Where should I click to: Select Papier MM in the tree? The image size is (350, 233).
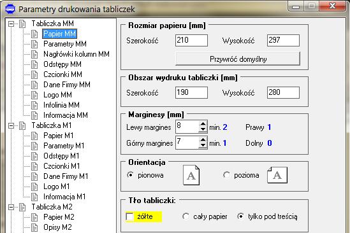pyautogui.click(x=59, y=34)
